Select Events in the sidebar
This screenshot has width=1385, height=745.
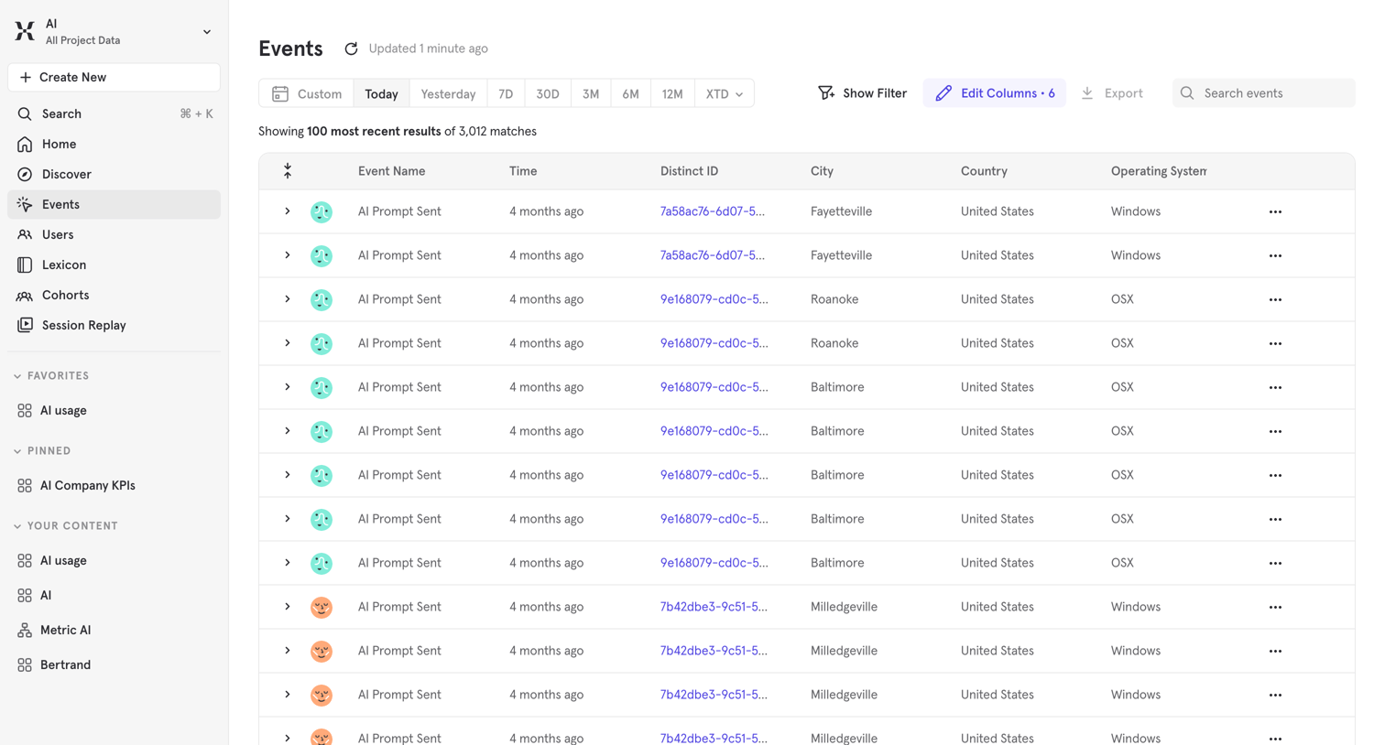coord(114,204)
